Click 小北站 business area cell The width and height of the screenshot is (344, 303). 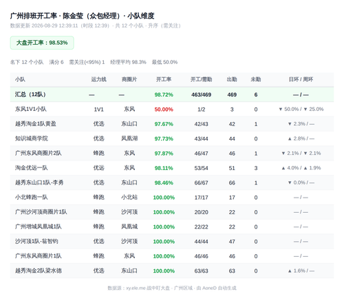point(129,197)
